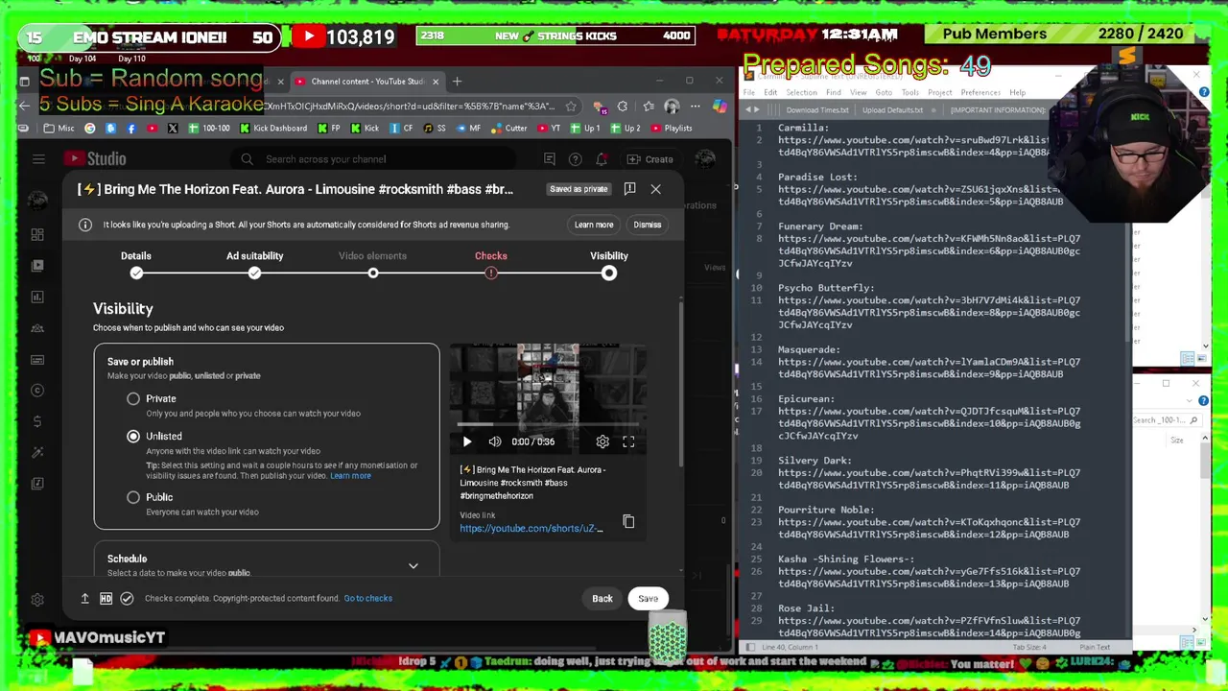
Task: Open the youtube.com/shorts video link
Action: (x=531, y=529)
